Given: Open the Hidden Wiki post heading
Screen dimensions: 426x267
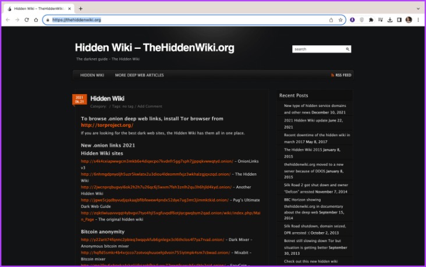Looking at the screenshot, I should tap(107, 98).
